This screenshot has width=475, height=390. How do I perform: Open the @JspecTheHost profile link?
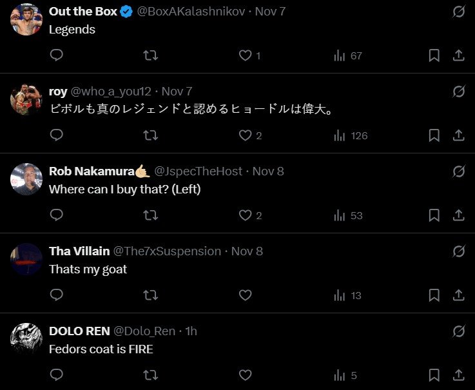[x=199, y=171]
